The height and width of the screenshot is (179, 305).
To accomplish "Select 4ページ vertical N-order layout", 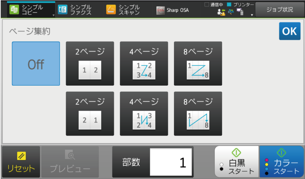I will point(144,114).
